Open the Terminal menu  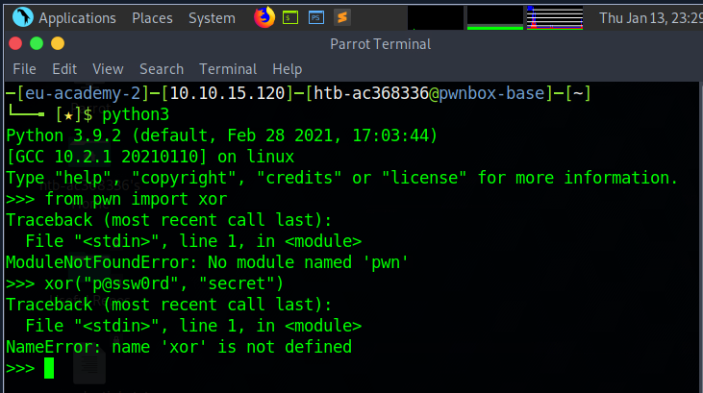pos(228,69)
